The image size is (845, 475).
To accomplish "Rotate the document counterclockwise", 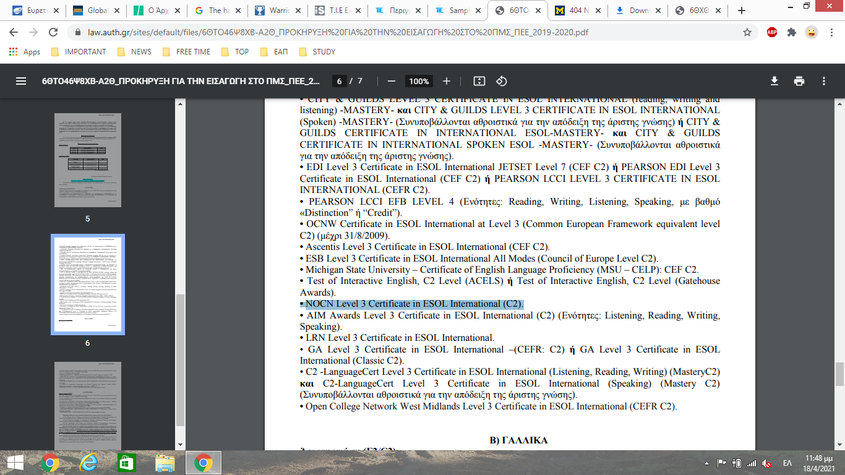I will [x=502, y=81].
